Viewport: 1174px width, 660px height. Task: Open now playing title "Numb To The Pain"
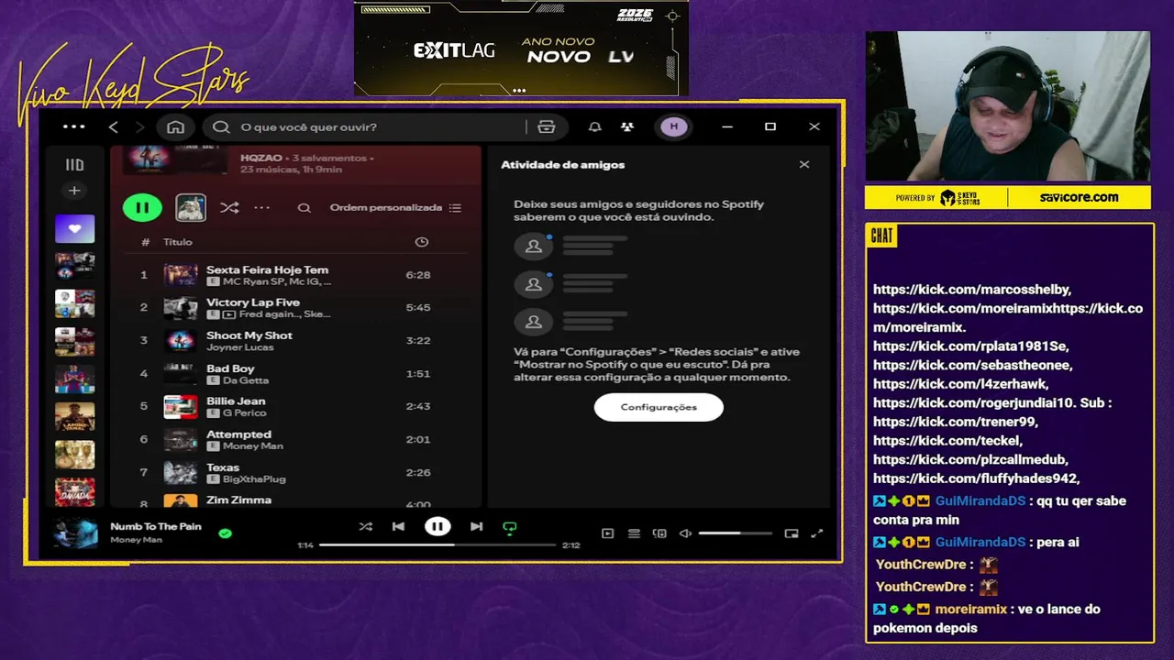click(x=156, y=526)
